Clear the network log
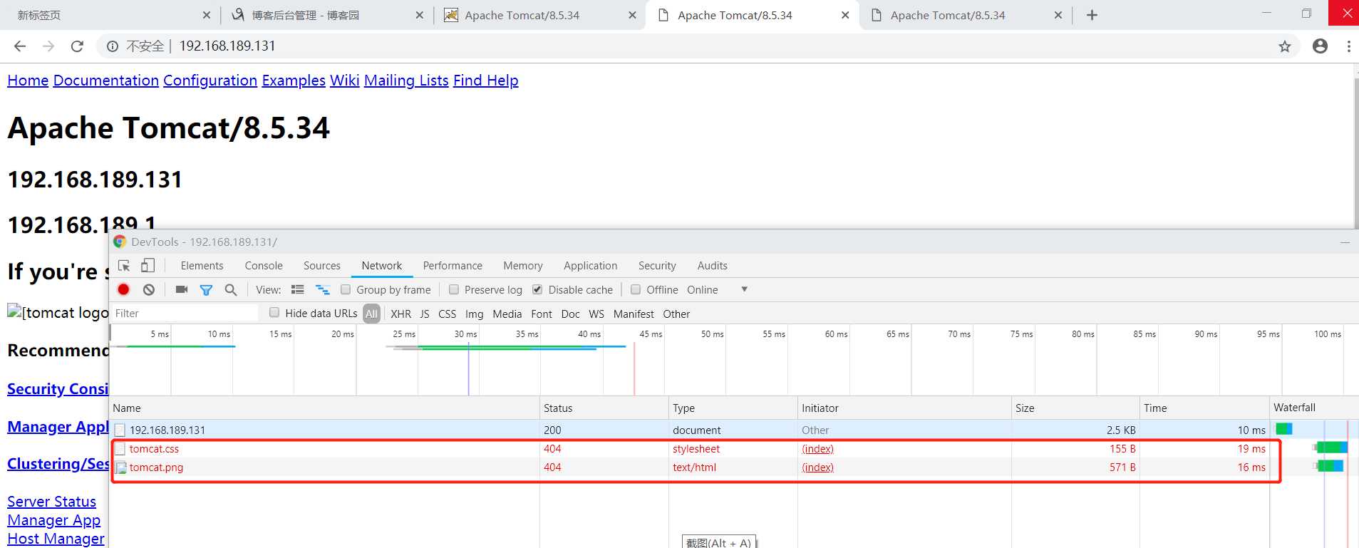 (x=149, y=289)
